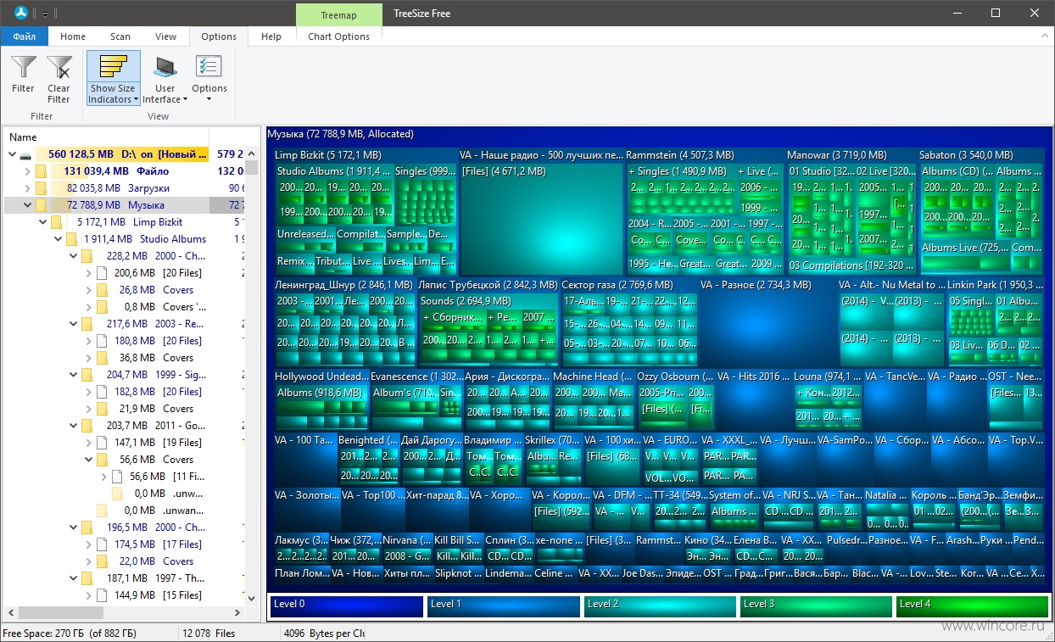
Task: Click the folder icon on 22,0 MB Covers row
Action: [x=102, y=561]
